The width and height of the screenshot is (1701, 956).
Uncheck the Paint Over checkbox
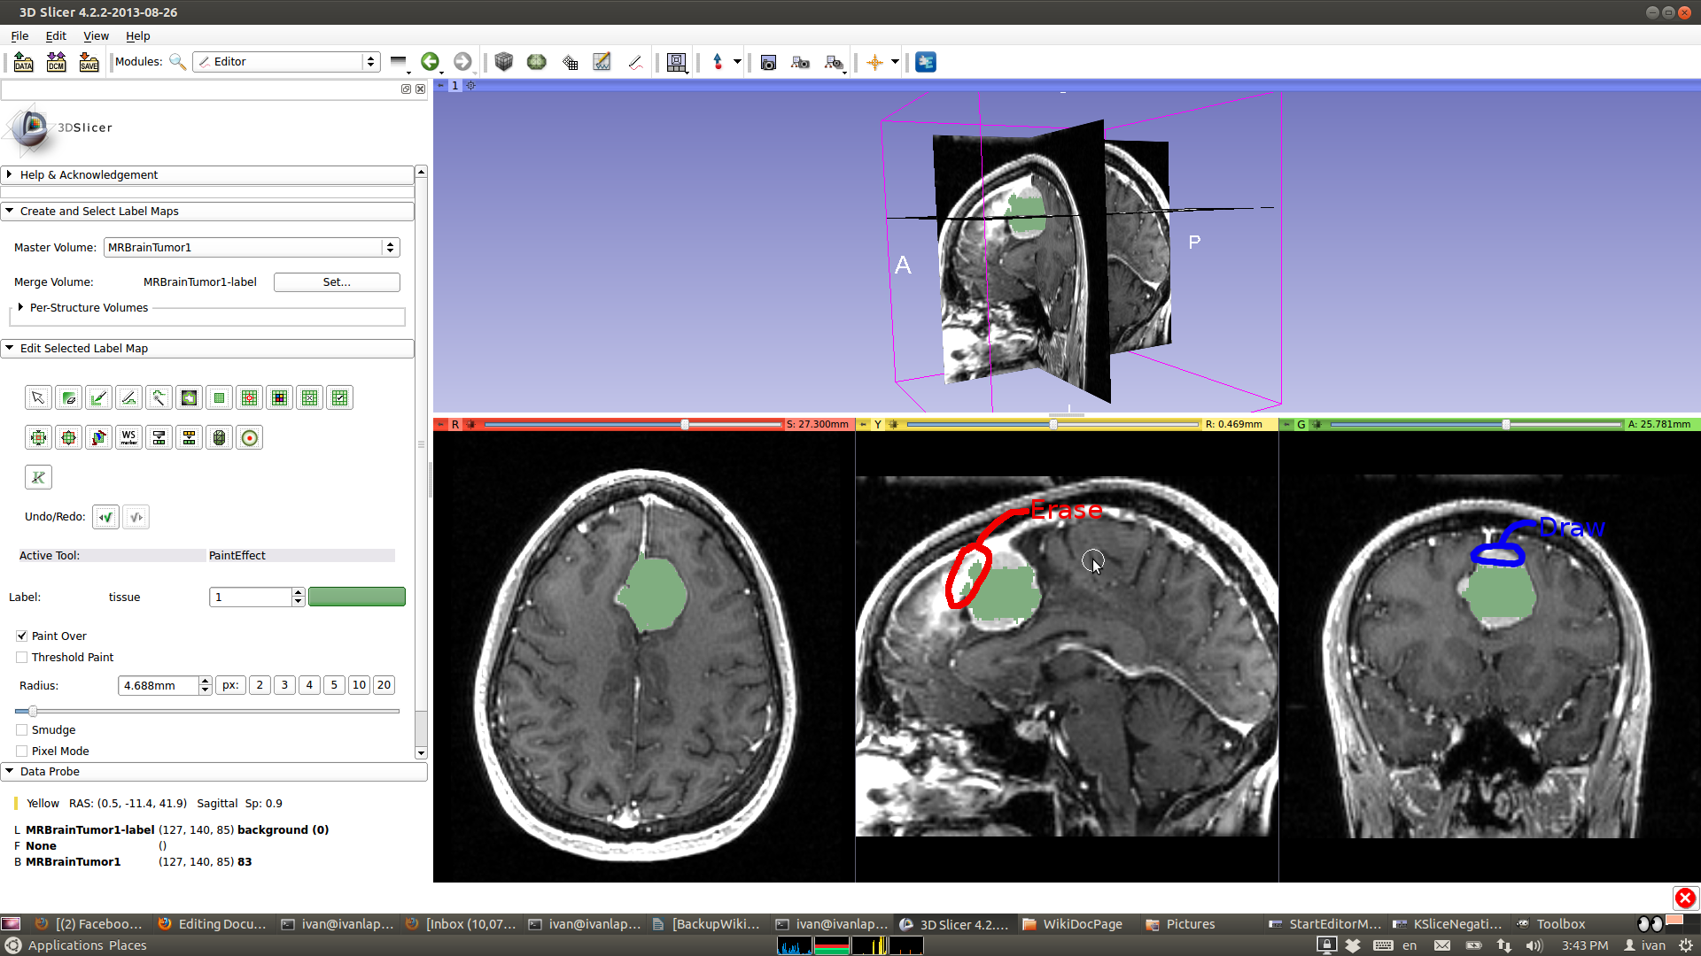tap(22, 636)
